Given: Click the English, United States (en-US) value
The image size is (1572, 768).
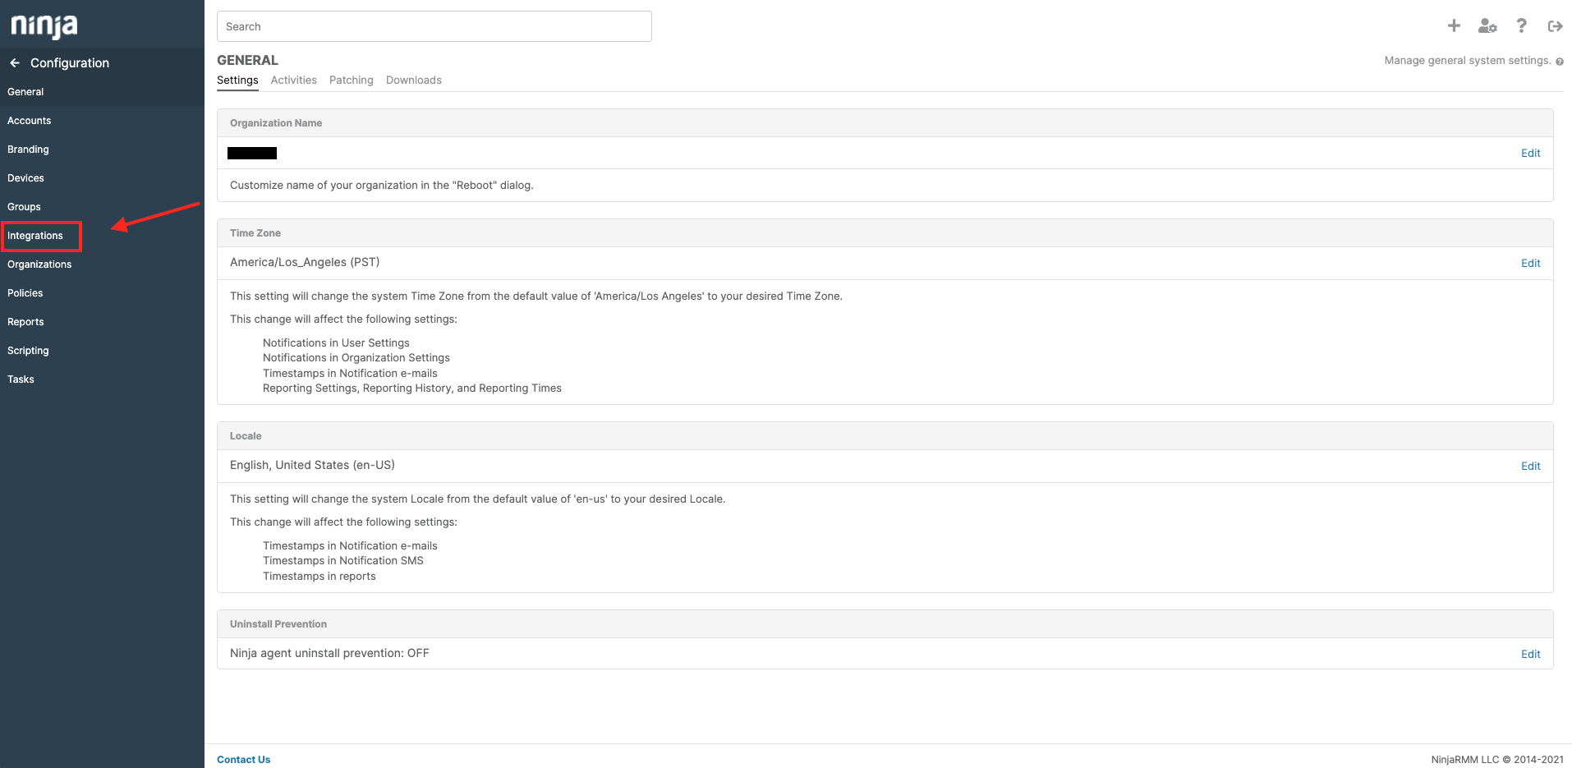Looking at the screenshot, I should [312, 466].
